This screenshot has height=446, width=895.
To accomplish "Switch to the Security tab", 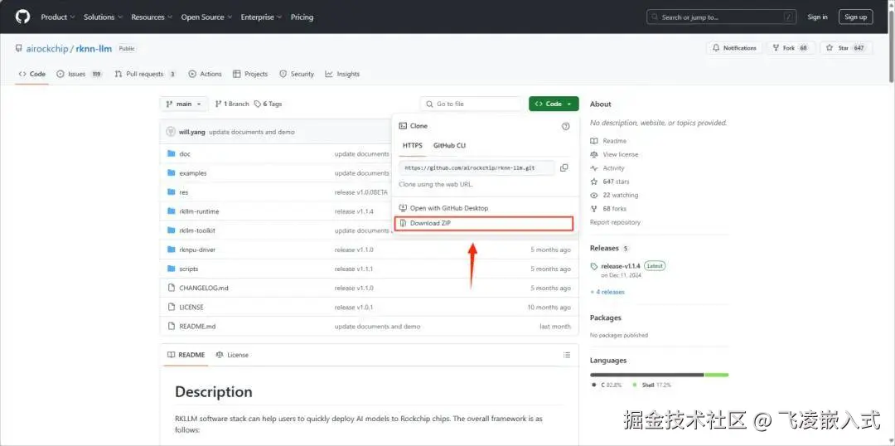I will [297, 75].
